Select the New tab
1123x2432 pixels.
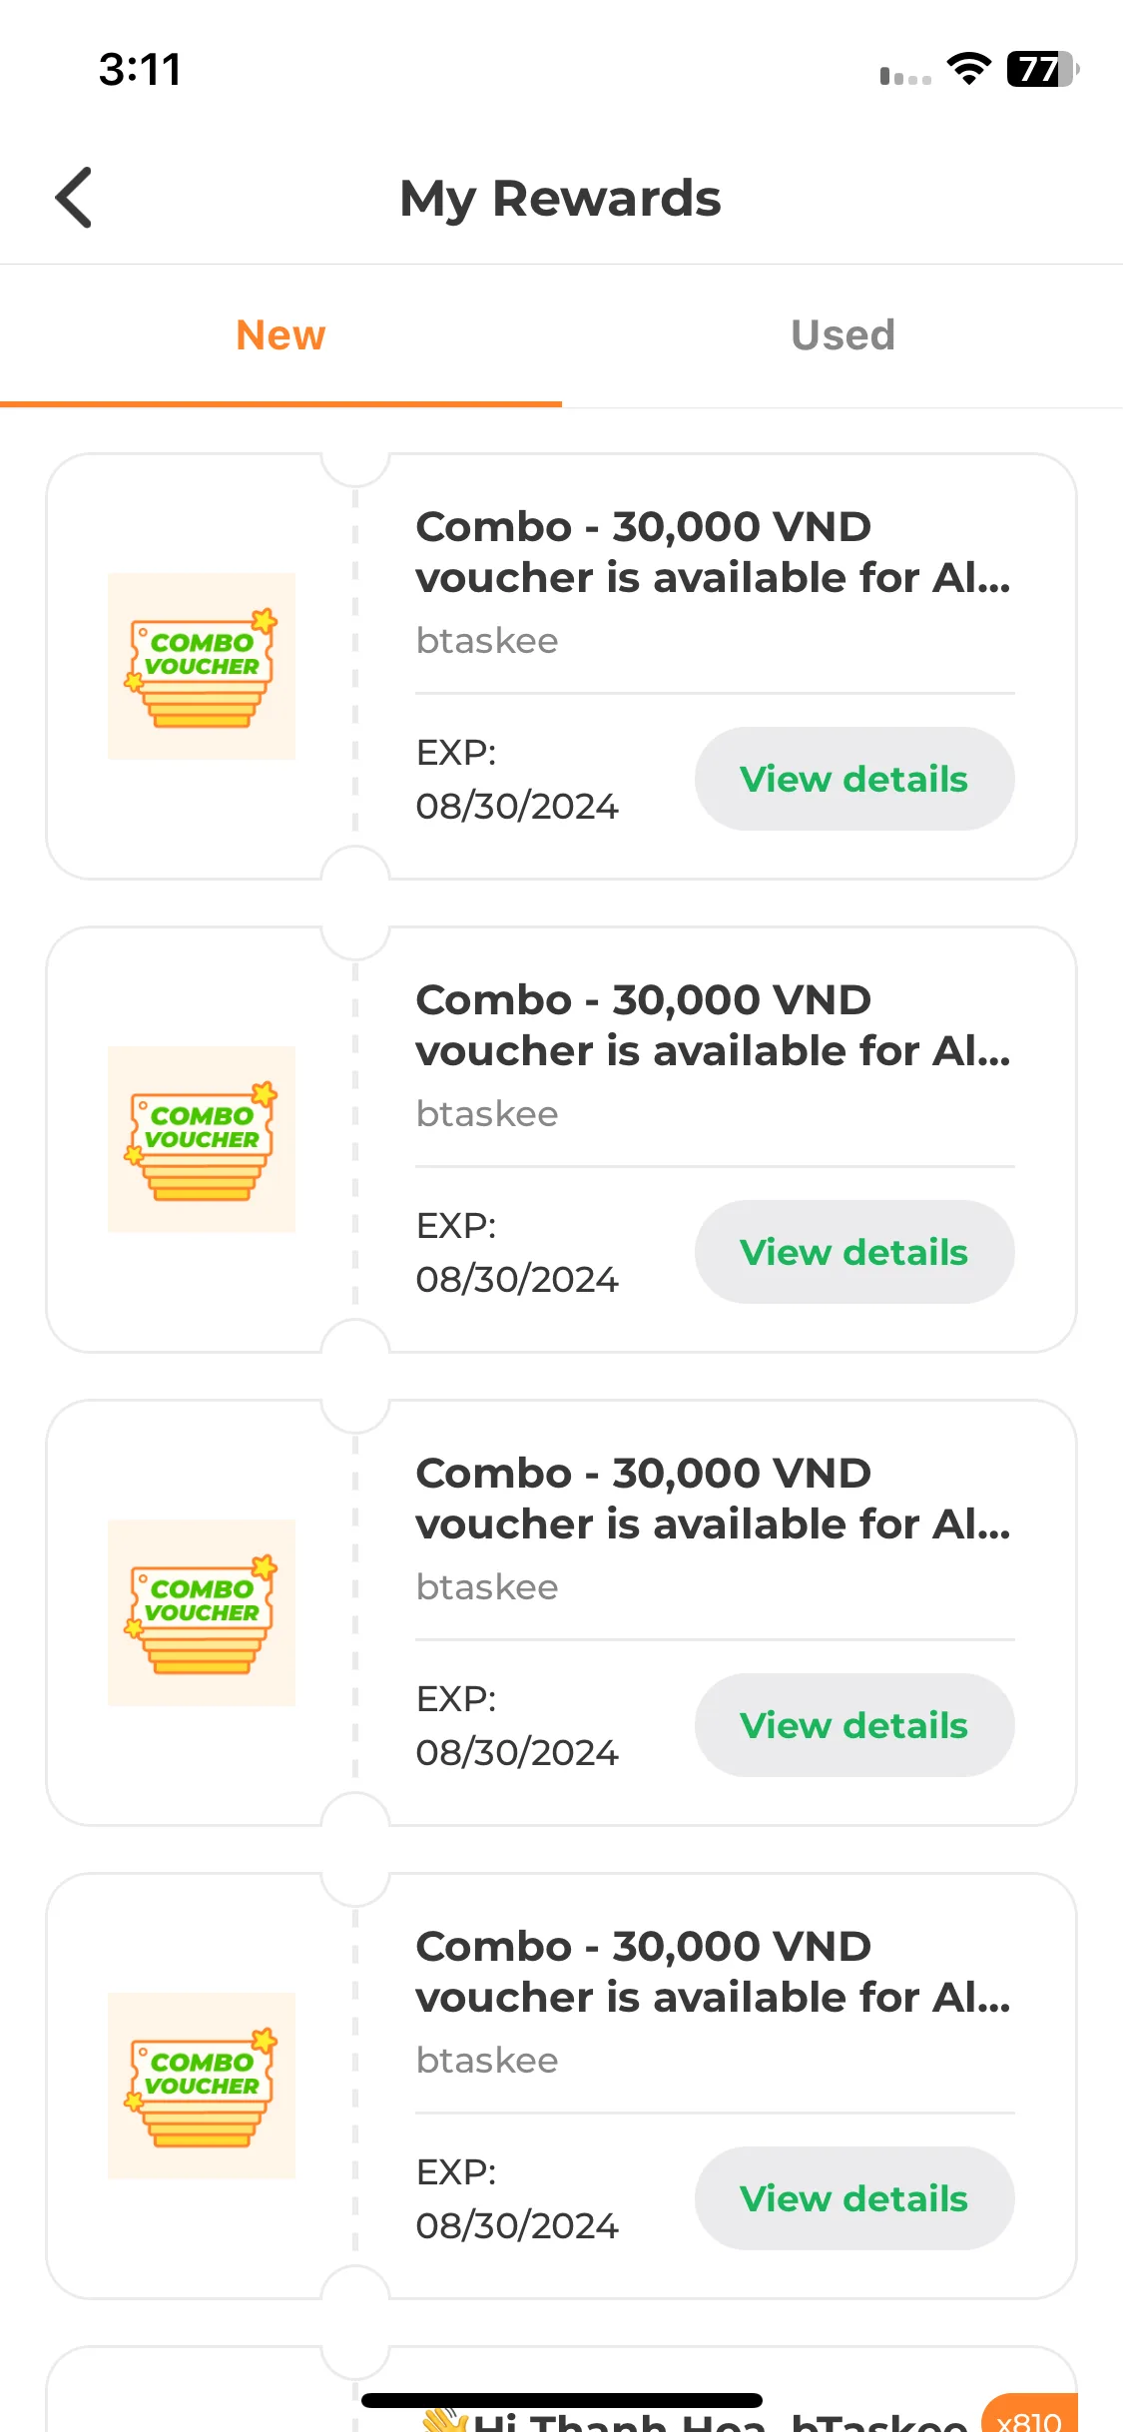281,335
